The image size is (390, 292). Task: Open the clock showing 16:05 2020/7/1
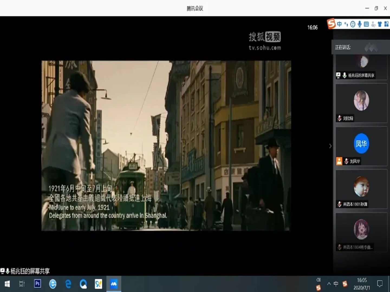[362, 284]
